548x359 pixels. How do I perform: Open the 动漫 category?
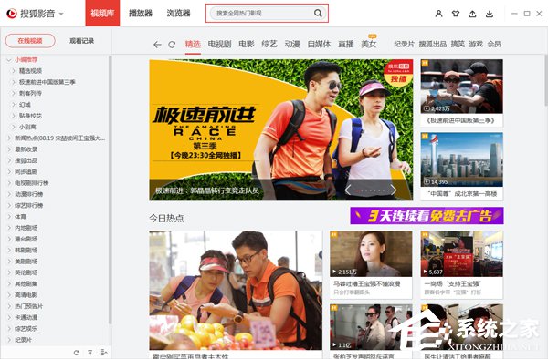pos(292,44)
